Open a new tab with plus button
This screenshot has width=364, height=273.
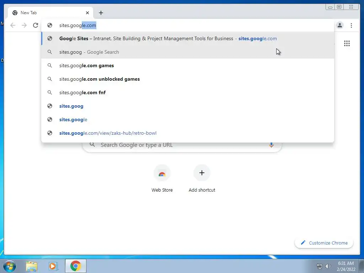(x=101, y=13)
